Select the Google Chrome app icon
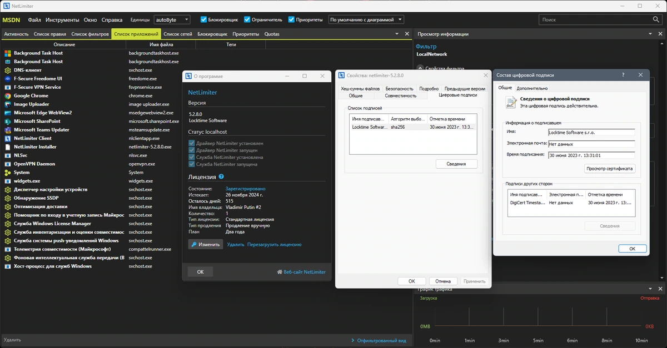The height and width of the screenshot is (348, 667). point(8,95)
